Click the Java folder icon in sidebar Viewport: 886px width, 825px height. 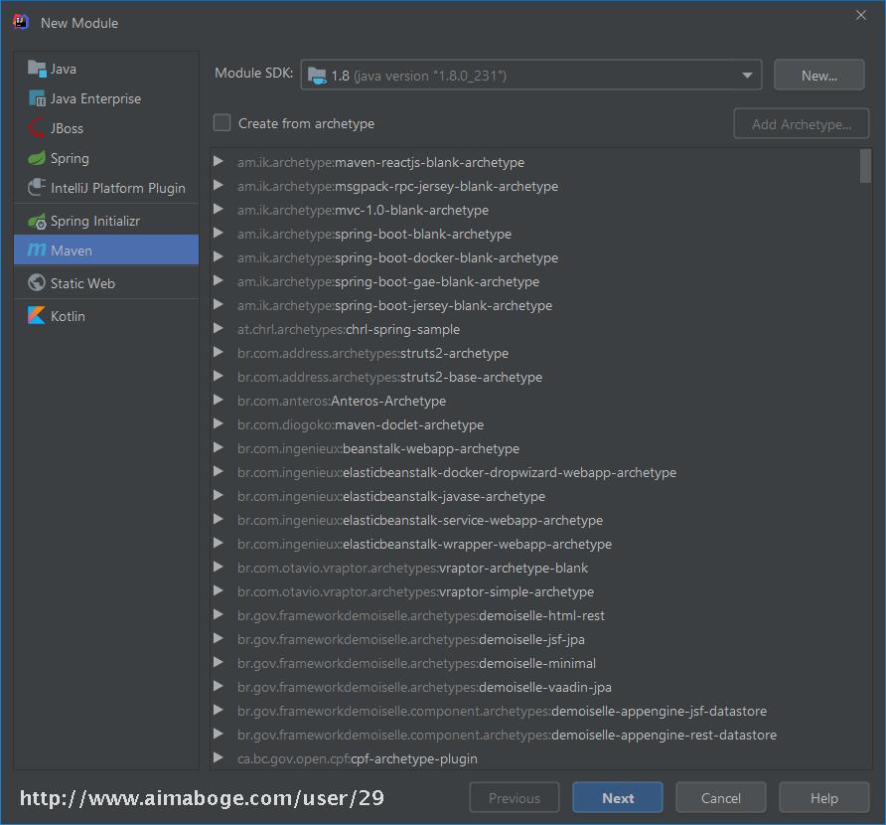pos(37,69)
